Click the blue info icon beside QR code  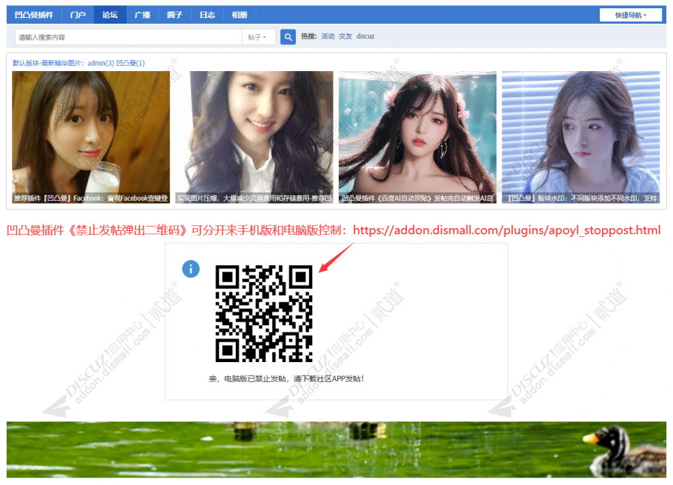coord(191,269)
